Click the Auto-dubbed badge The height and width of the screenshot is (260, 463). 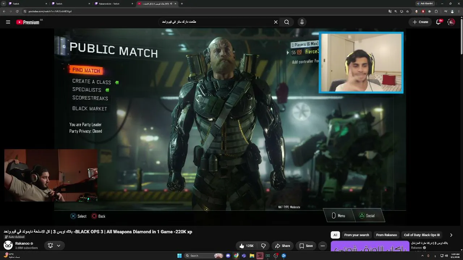14,237
